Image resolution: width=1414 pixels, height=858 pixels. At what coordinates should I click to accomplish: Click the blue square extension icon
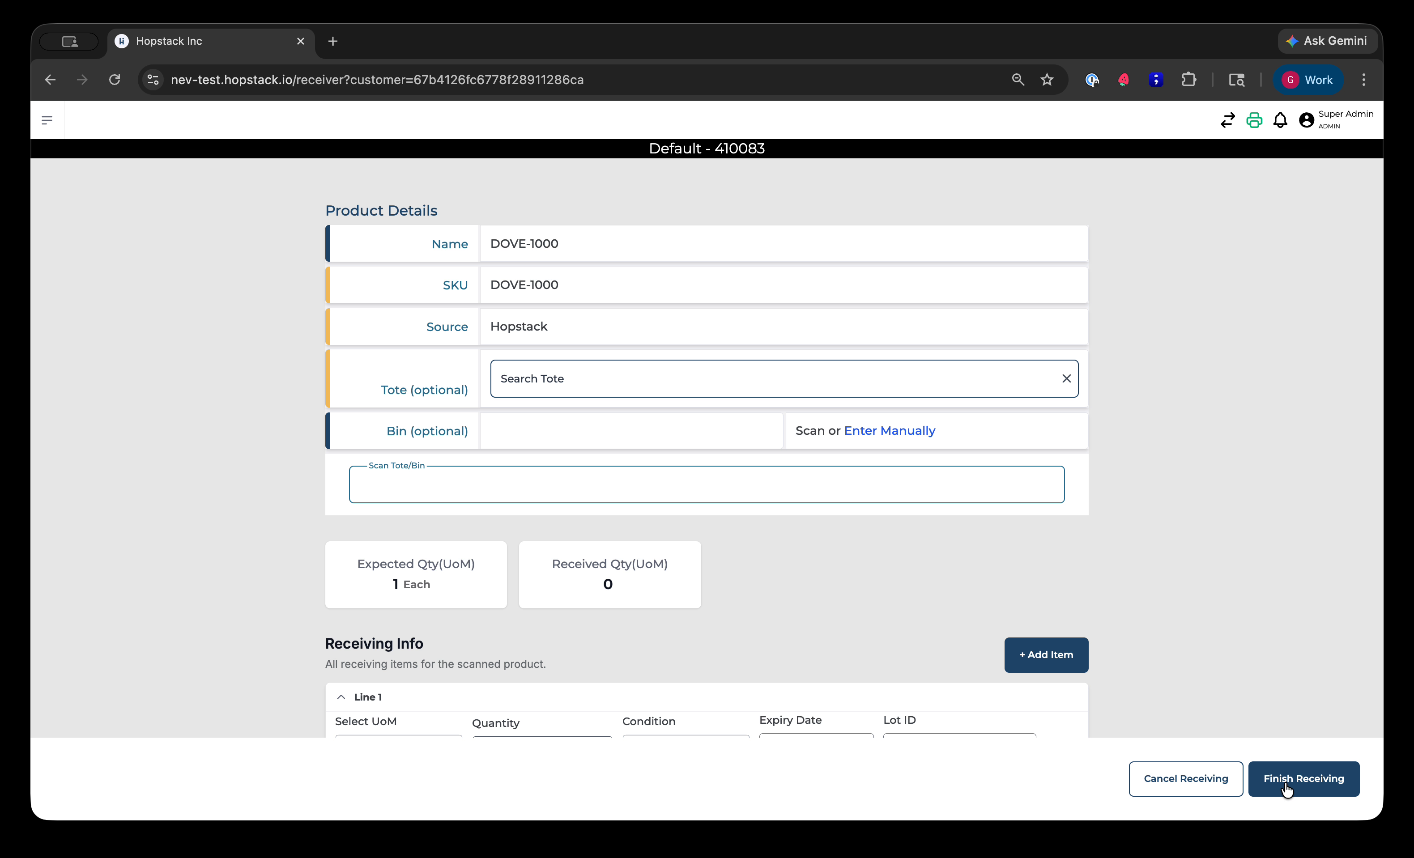pyautogui.click(x=1156, y=80)
